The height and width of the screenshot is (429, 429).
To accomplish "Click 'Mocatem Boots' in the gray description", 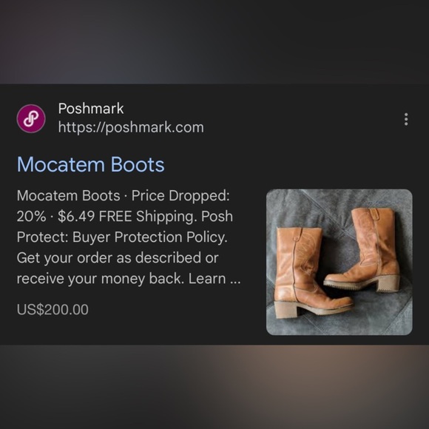I will coord(68,195).
